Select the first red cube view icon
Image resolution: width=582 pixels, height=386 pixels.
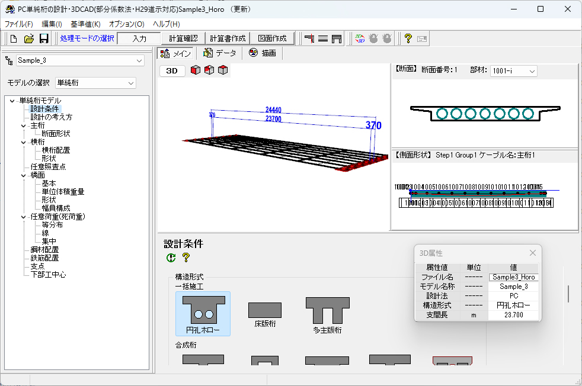[x=196, y=70]
